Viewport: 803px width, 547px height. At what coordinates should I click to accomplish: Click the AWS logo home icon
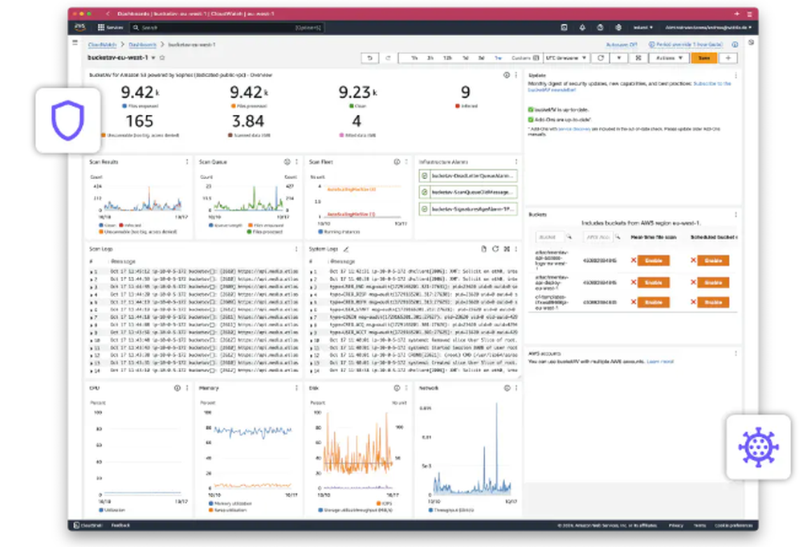[79, 27]
